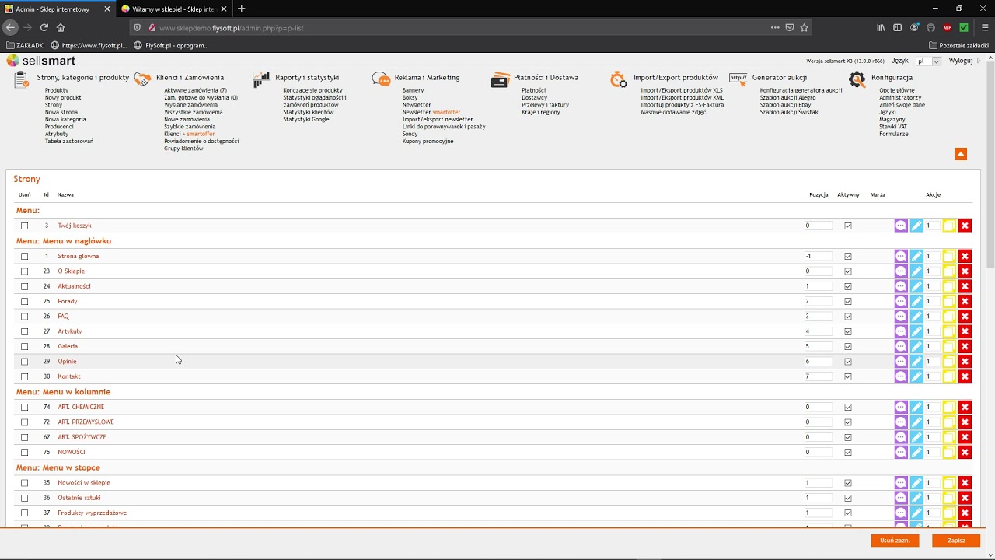This screenshot has height=560, width=995.
Task: Open the Import/Export produktów menu heading
Action: tap(676, 78)
